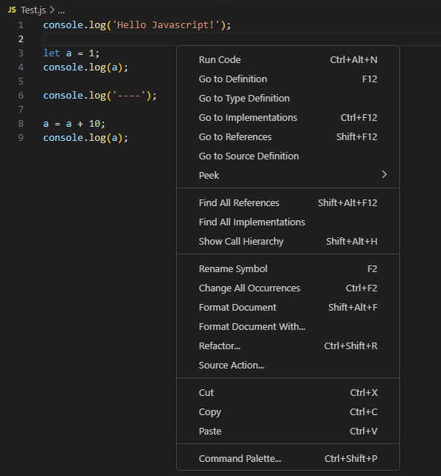The image size is (441, 476).
Task: Select Find All References
Action: 288,203
